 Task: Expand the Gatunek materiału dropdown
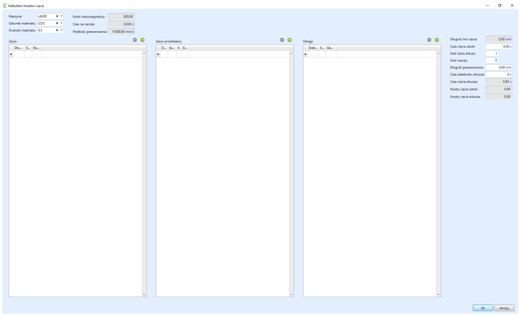tap(62, 23)
